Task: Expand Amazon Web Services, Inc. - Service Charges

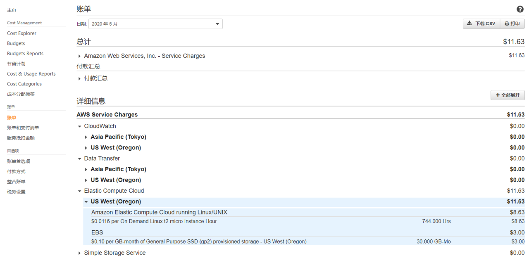Action: click(x=79, y=56)
